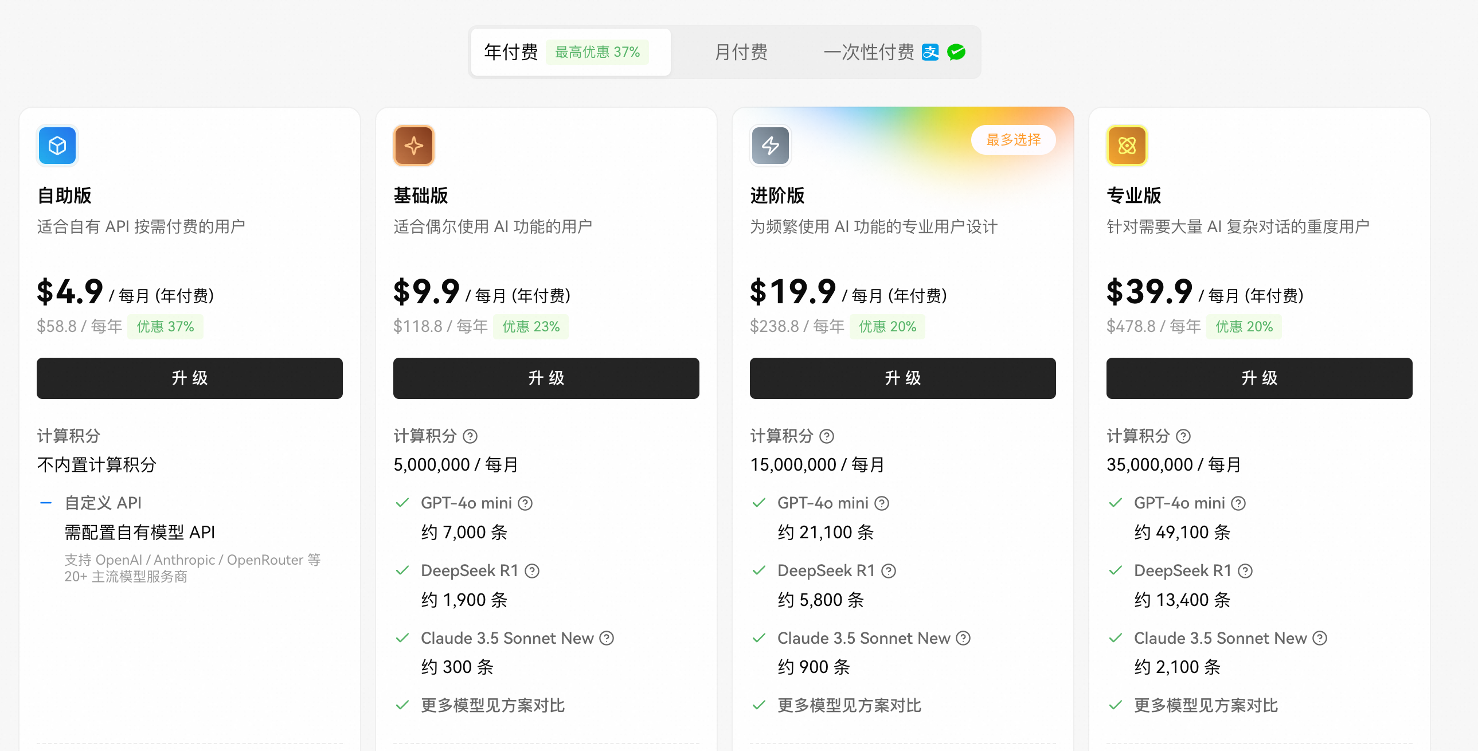Viewport: 1478px width, 751px height.
Task: Switch to the 一次性付费 tab
Action: [869, 52]
